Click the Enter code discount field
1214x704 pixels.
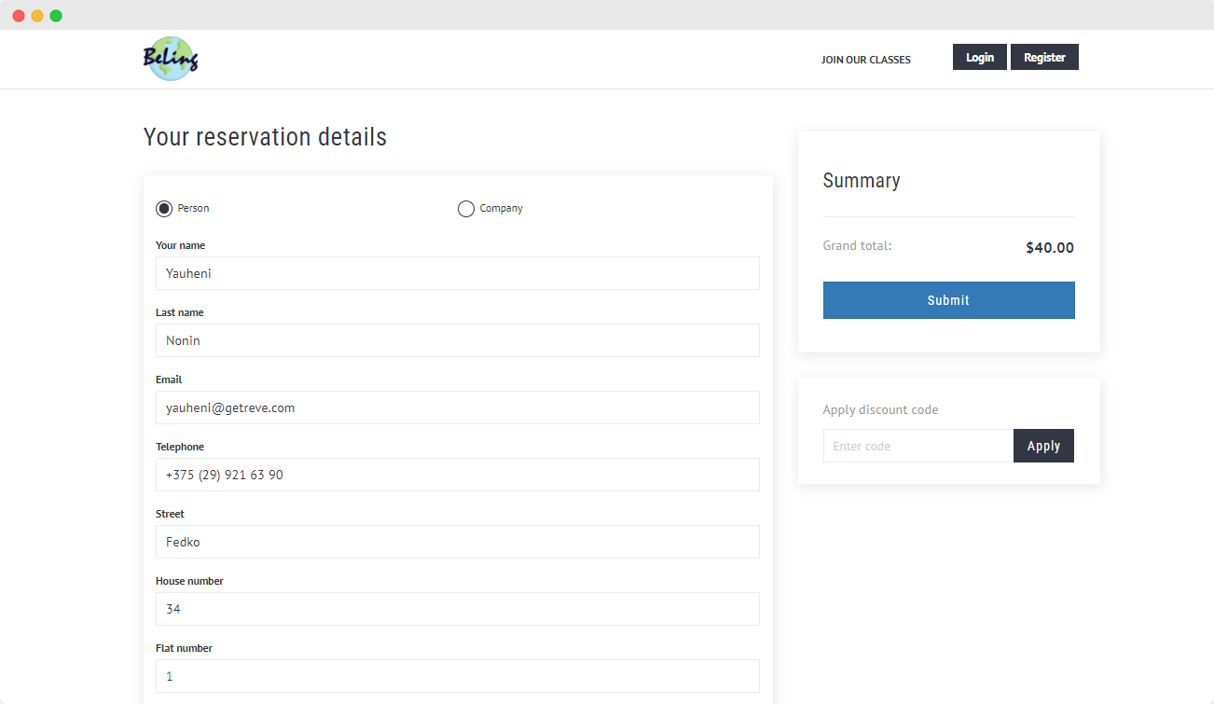click(918, 446)
